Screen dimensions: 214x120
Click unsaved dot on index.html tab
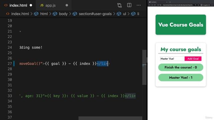(x=31, y=5)
